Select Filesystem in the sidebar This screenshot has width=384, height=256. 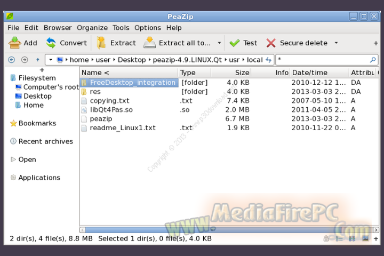click(33, 78)
